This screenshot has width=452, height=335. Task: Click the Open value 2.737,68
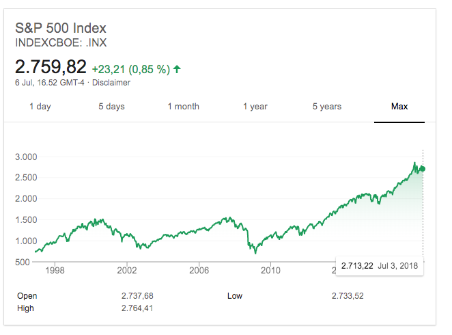coord(135,296)
